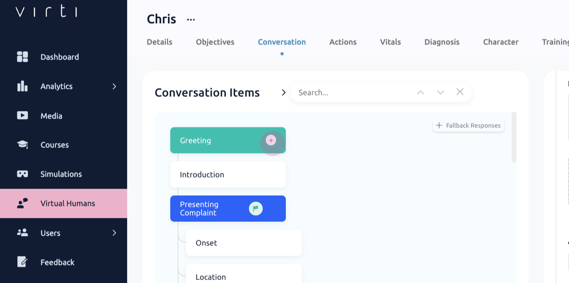Go to previous search result arrow
The width and height of the screenshot is (569, 283).
click(421, 92)
